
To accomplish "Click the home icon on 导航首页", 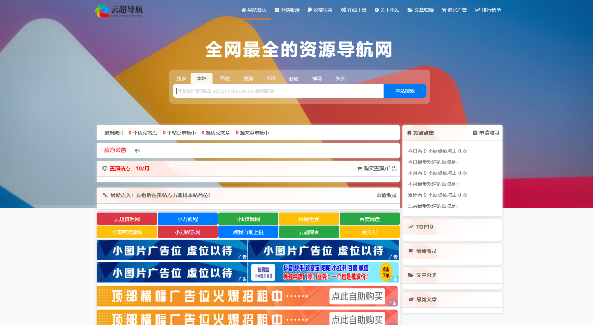I will [243, 10].
